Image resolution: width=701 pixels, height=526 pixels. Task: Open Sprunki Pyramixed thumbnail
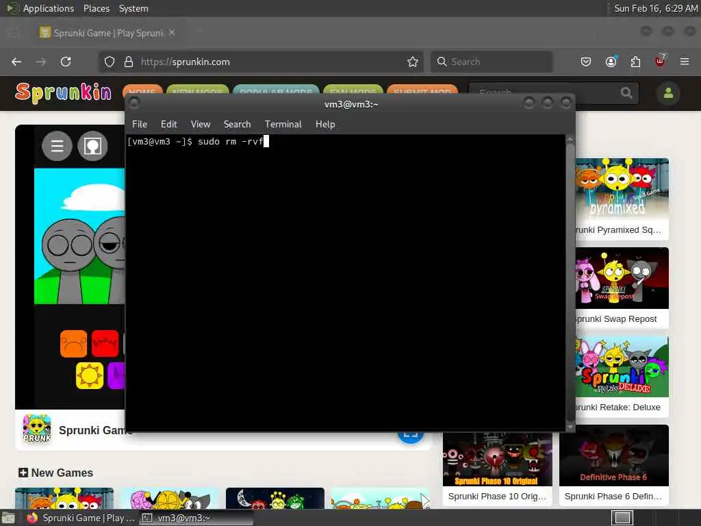(622, 188)
